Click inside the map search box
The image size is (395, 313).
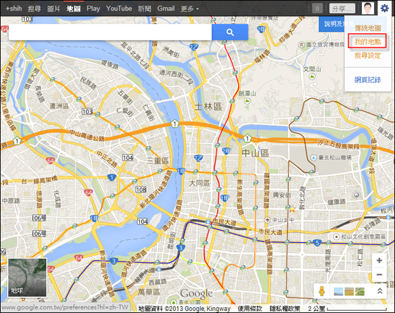coord(110,32)
